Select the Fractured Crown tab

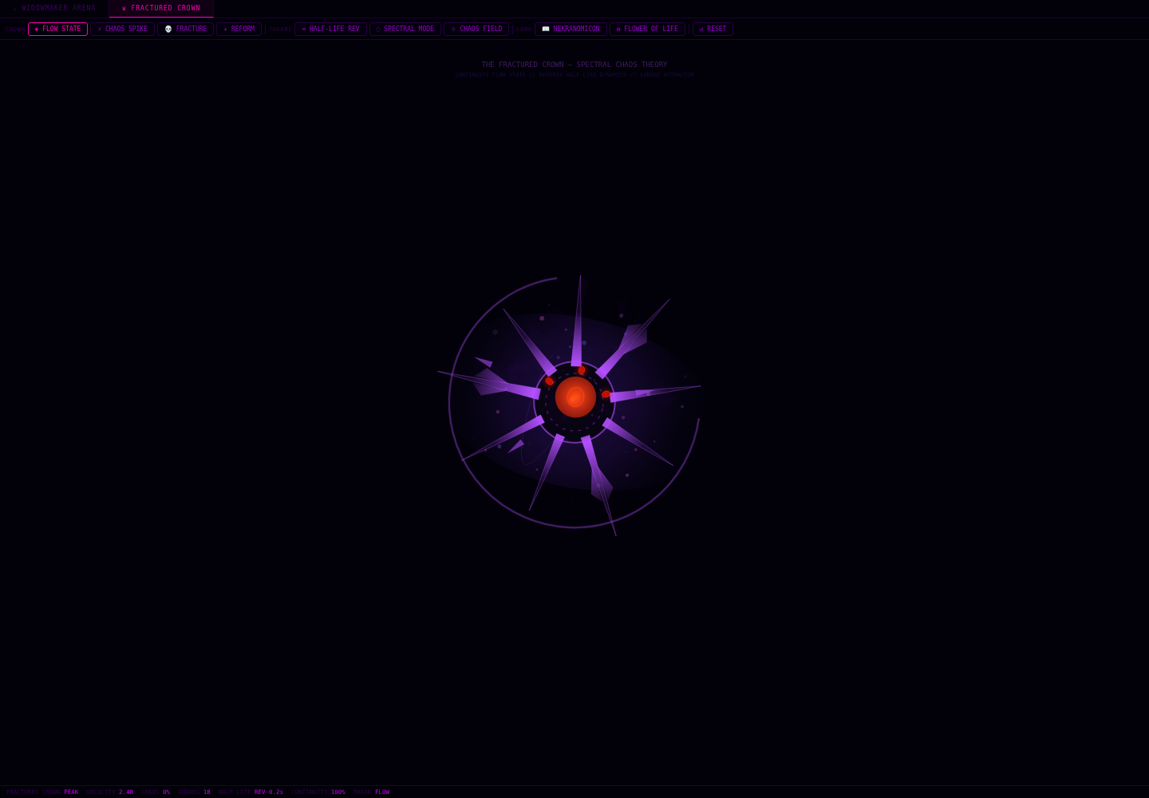[x=161, y=8]
